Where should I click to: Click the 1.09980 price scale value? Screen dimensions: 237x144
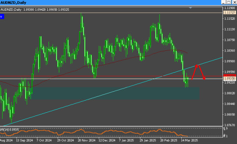point(230,61)
